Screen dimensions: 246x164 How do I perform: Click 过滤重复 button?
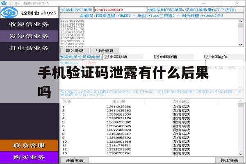[105, 51]
